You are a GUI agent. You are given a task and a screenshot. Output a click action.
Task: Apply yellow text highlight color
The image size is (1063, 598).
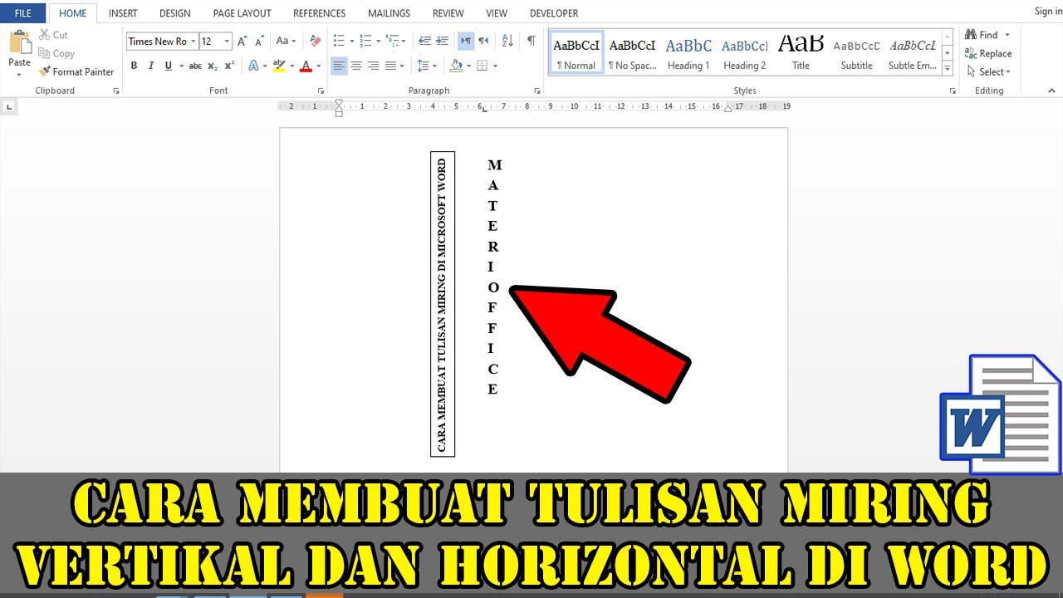[278, 66]
